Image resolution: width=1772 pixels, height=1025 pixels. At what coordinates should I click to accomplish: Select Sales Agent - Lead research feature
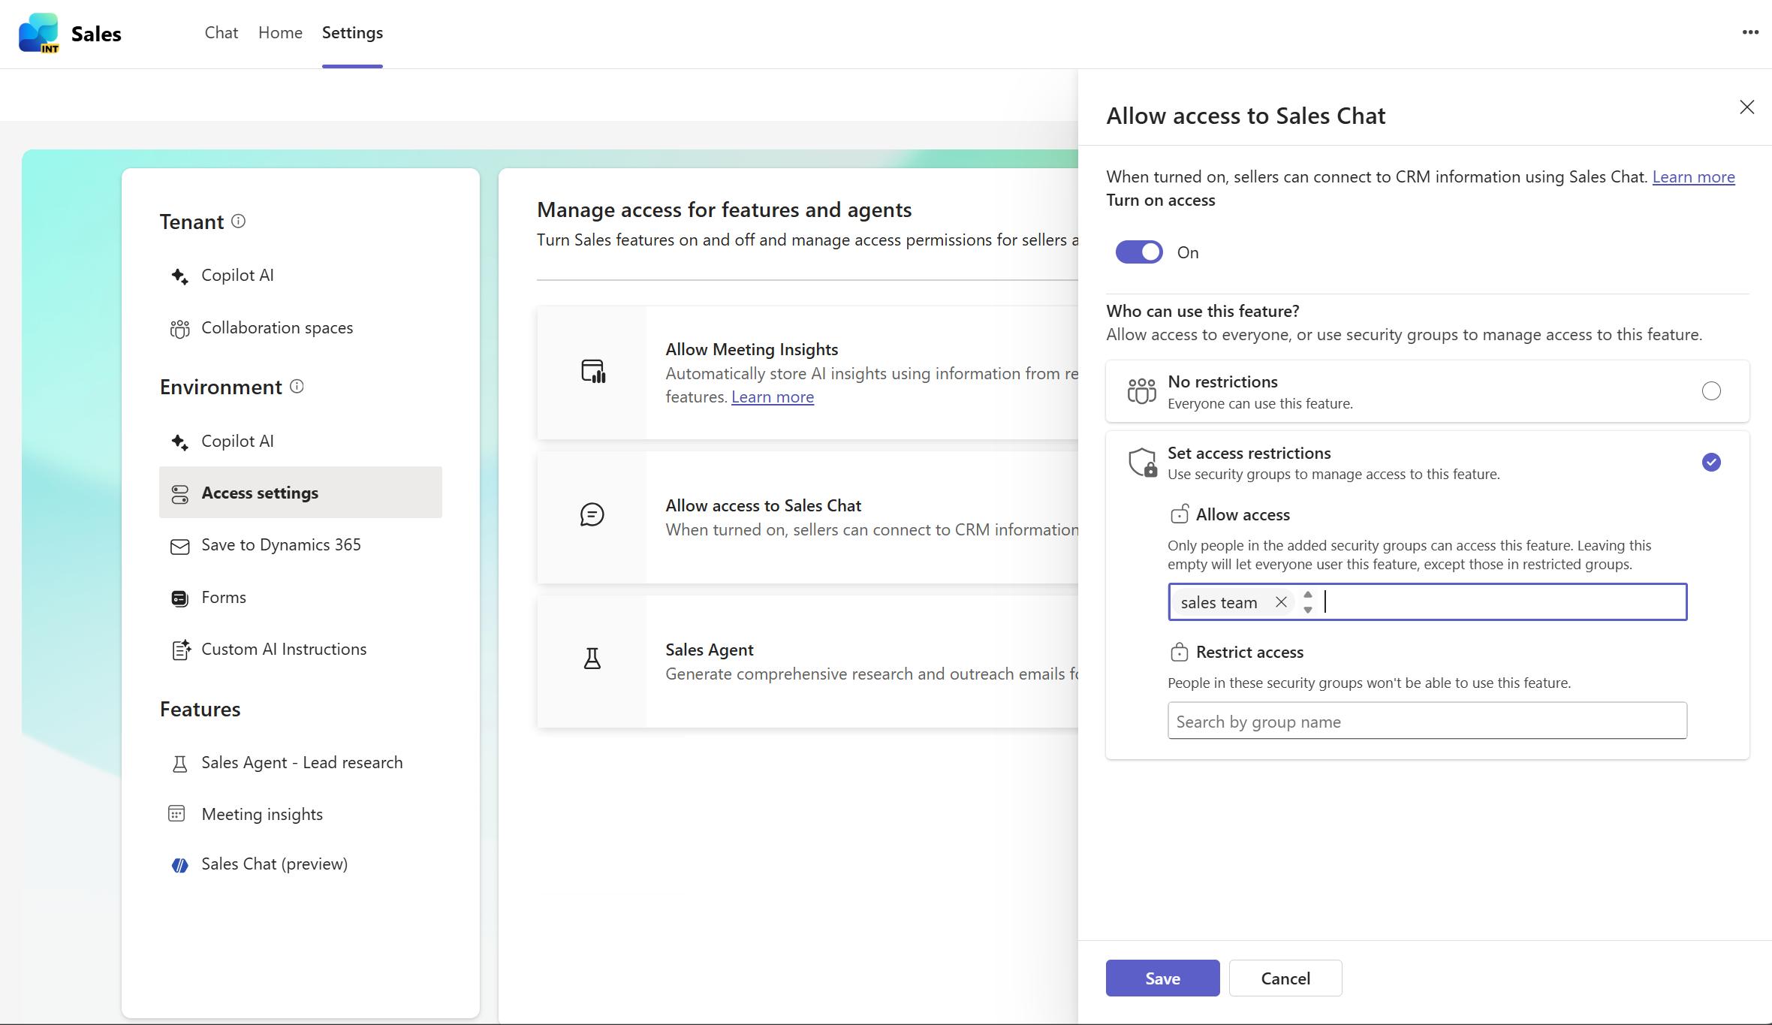click(x=302, y=762)
